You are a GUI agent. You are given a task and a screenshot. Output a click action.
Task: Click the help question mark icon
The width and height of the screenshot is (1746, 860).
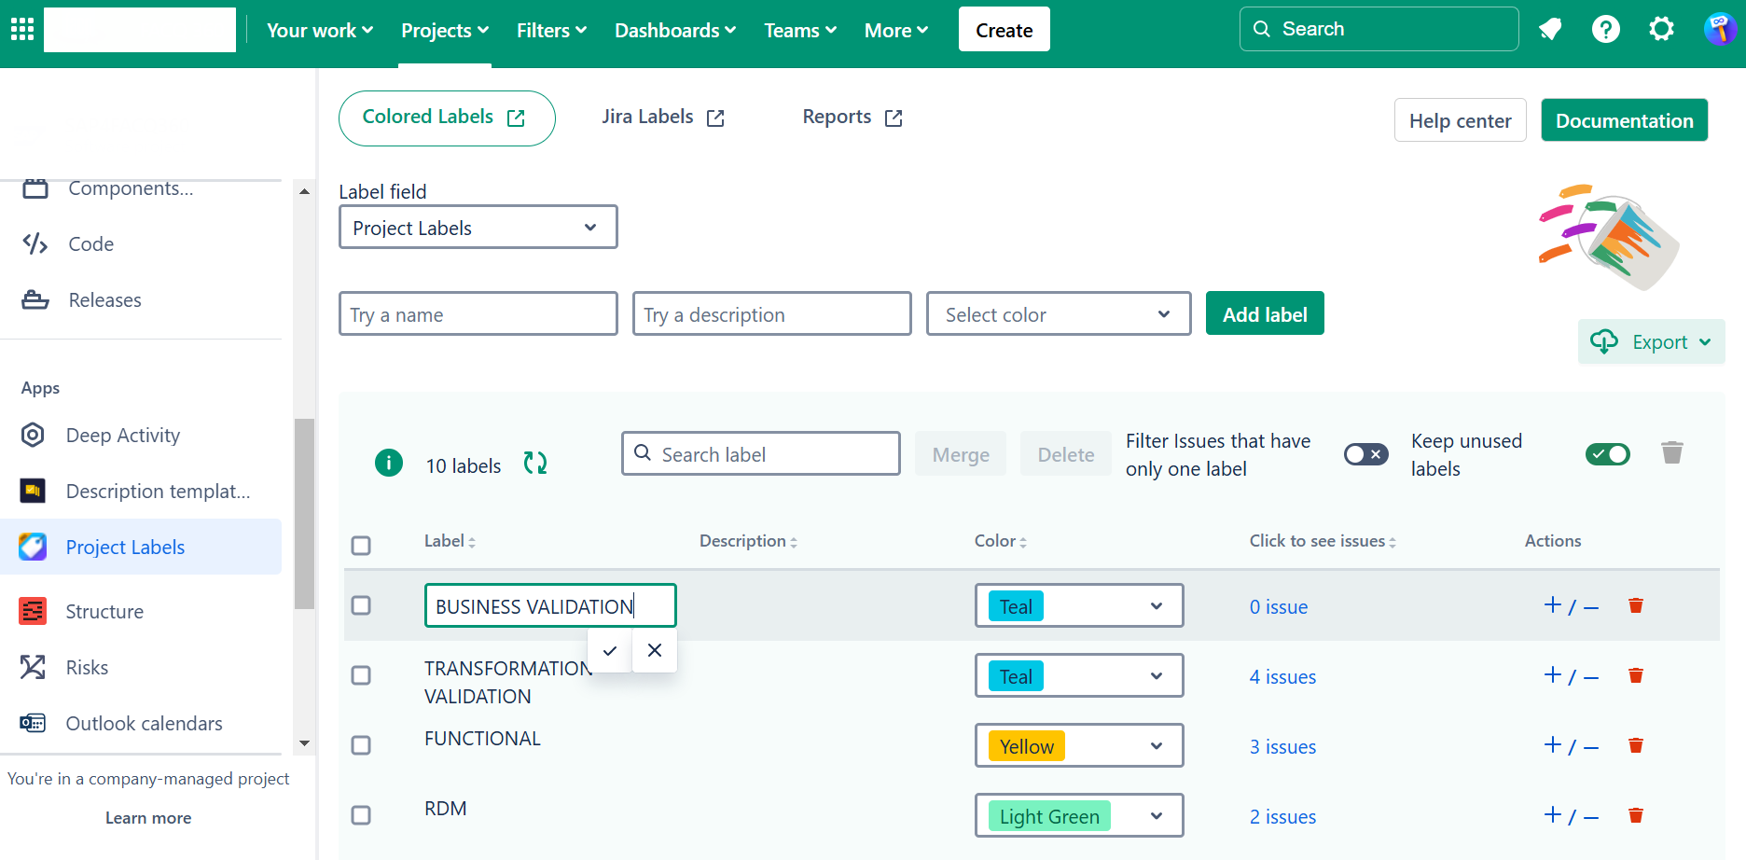1605,30
